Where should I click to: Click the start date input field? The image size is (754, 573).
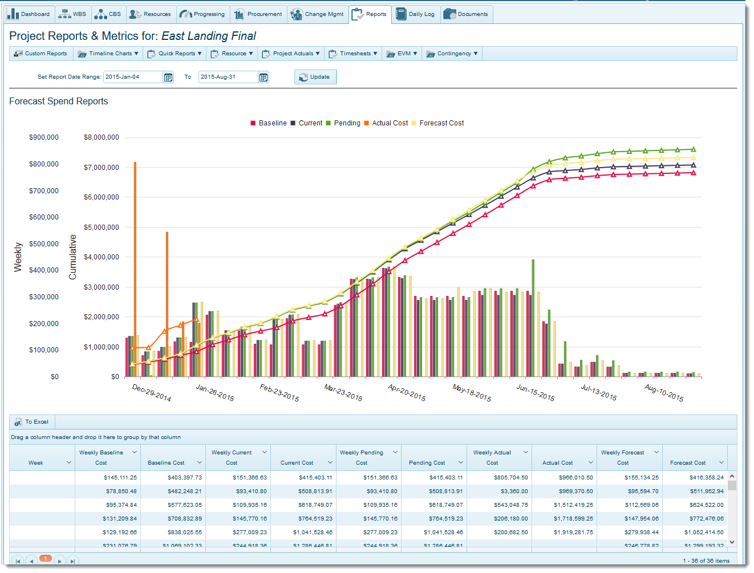coord(133,77)
